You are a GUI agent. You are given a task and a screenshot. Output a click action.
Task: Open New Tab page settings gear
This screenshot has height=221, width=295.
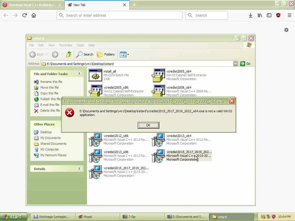[286, 30]
